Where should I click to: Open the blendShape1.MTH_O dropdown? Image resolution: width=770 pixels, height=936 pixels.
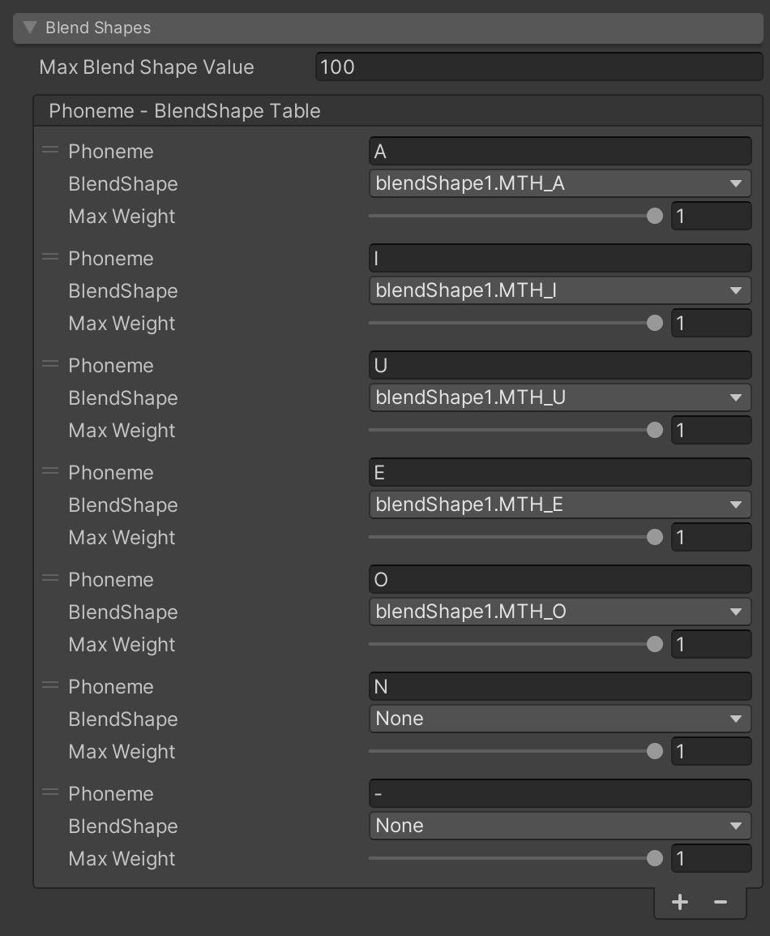559,612
